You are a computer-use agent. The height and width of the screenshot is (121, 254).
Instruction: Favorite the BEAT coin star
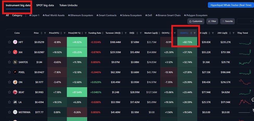point(9,92)
